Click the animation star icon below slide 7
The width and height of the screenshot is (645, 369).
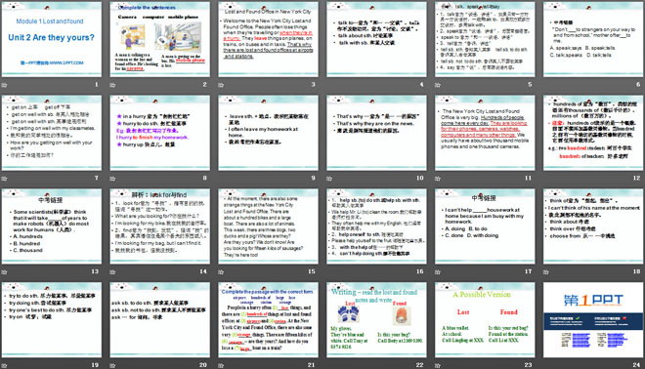[5, 179]
